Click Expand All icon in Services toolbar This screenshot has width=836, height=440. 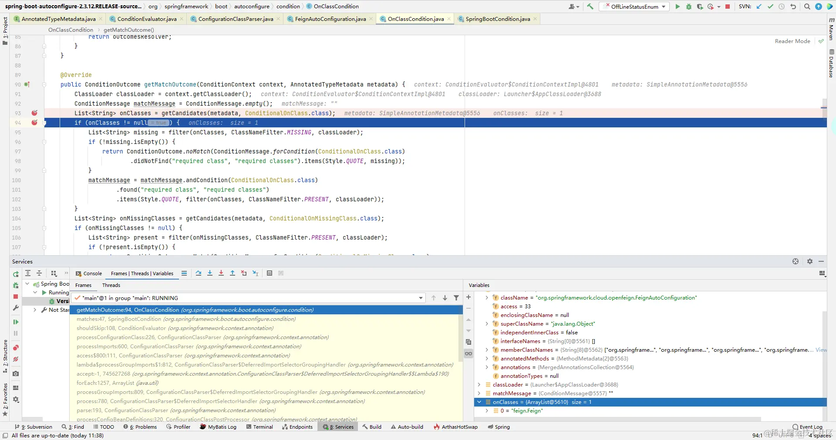28,273
